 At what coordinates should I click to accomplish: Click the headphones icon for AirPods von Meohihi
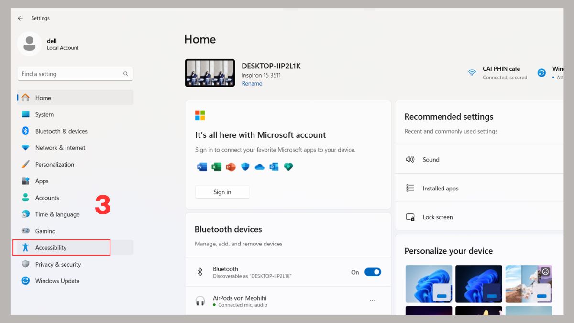tap(200, 301)
